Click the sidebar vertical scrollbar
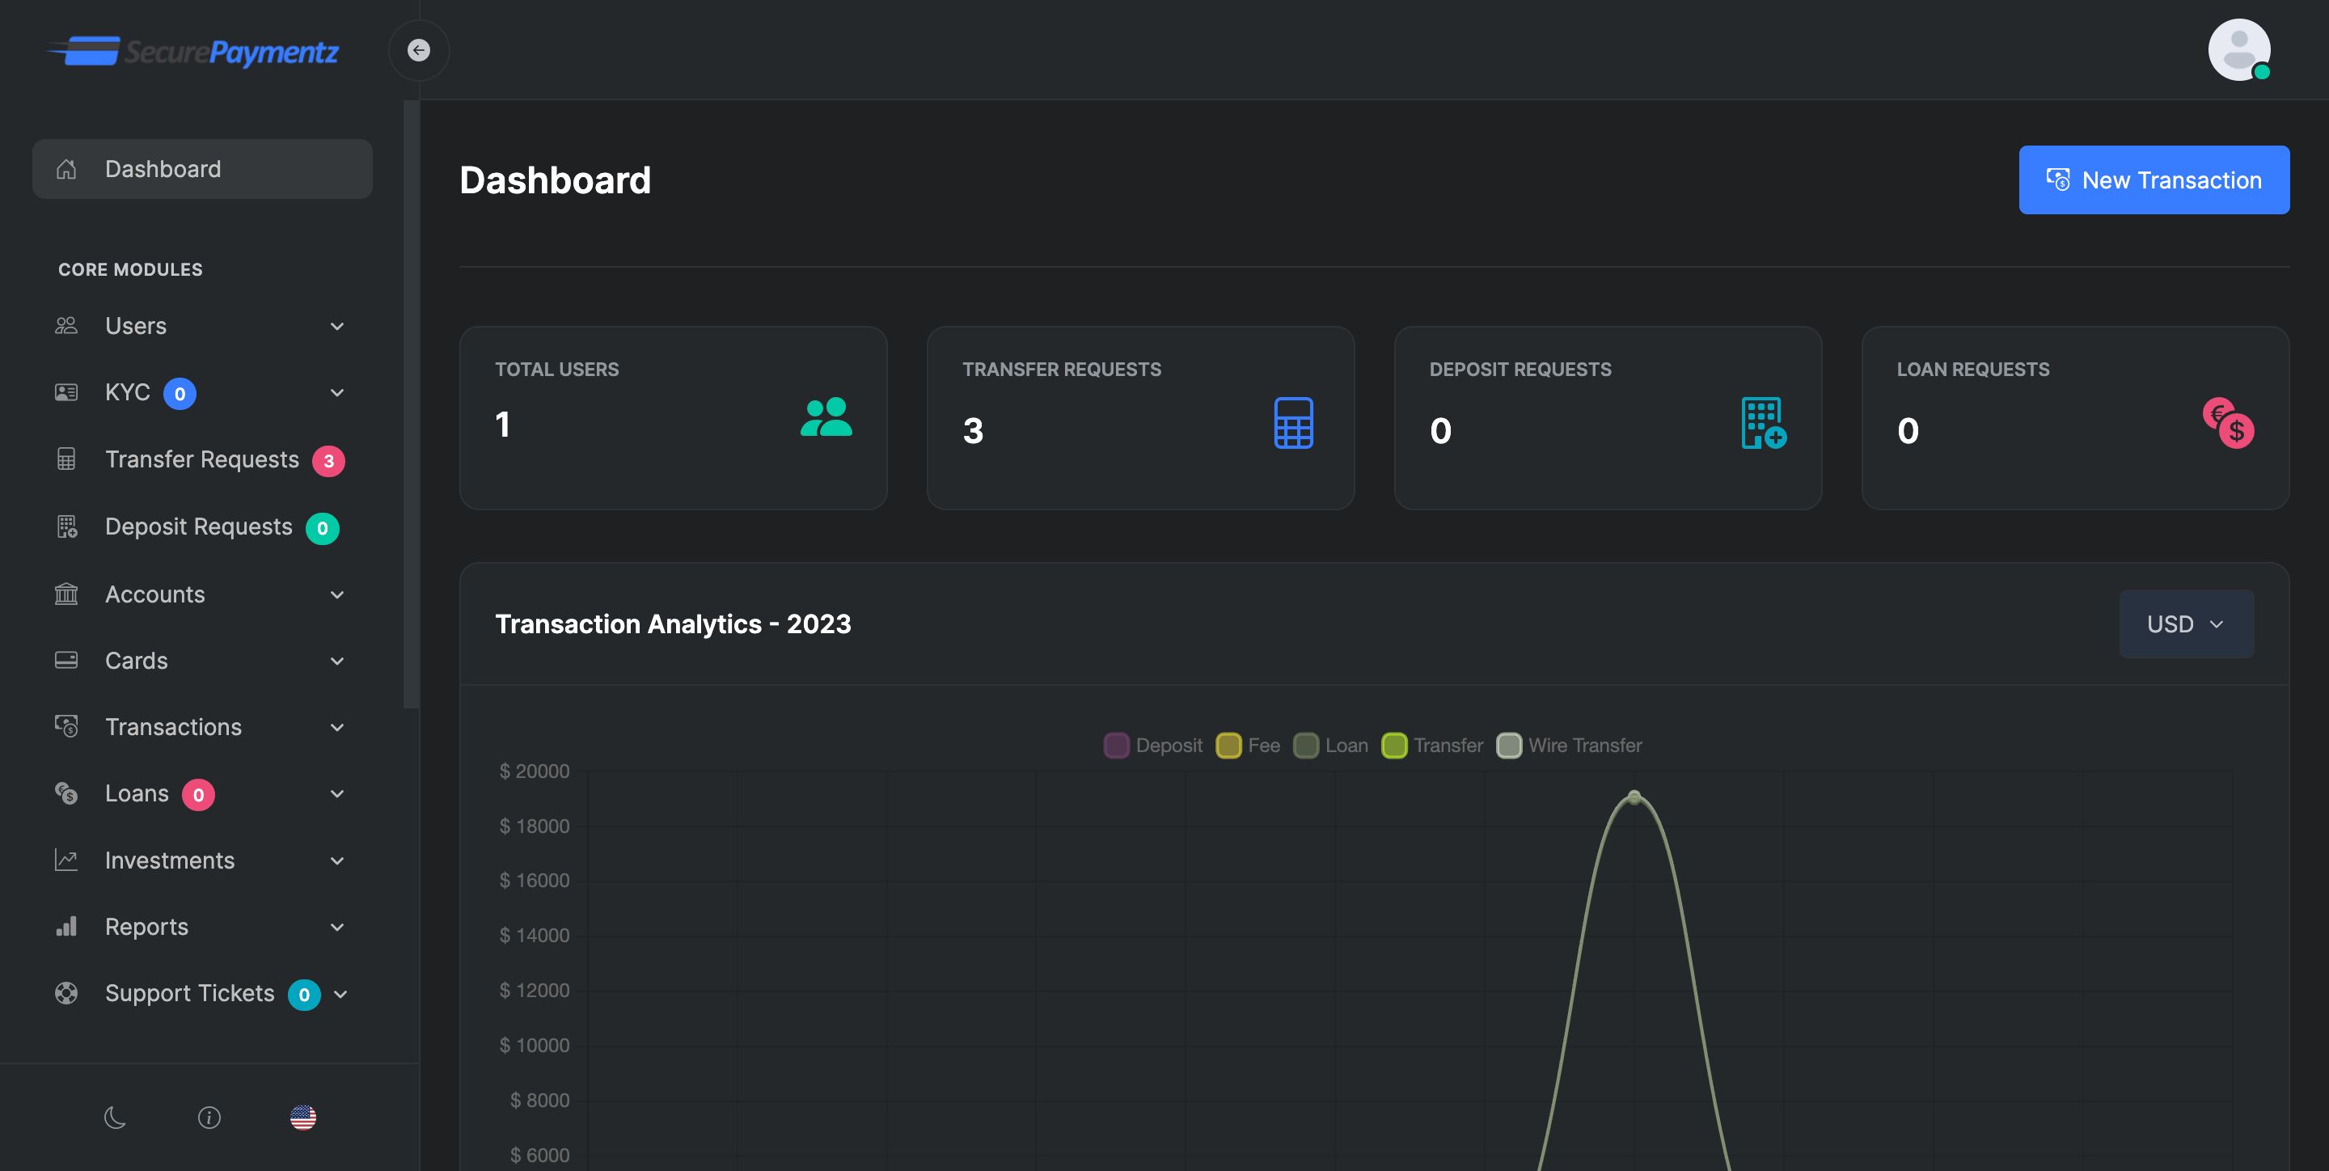Image resolution: width=2329 pixels, height=1171 pixels. click(x=411, y=404)
